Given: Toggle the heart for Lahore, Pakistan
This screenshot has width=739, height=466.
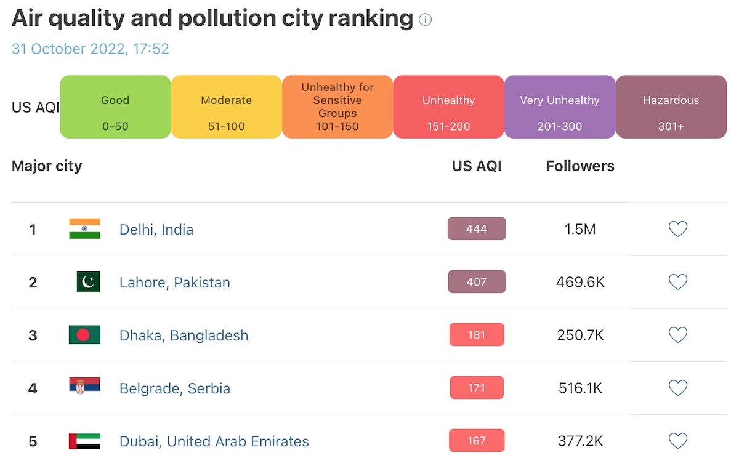Looking at the screenshot, I should (x=677, y=283).
